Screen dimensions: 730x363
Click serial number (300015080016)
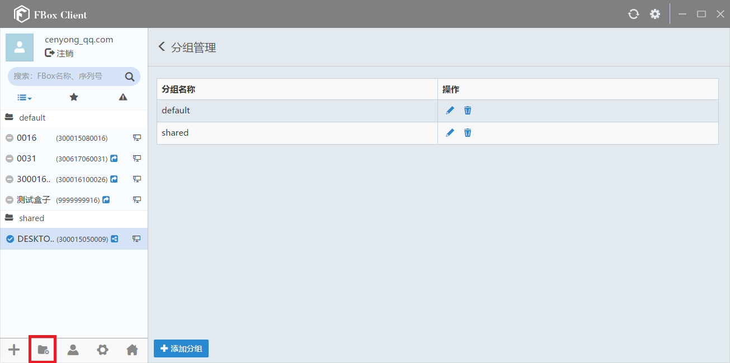point(82,138)
